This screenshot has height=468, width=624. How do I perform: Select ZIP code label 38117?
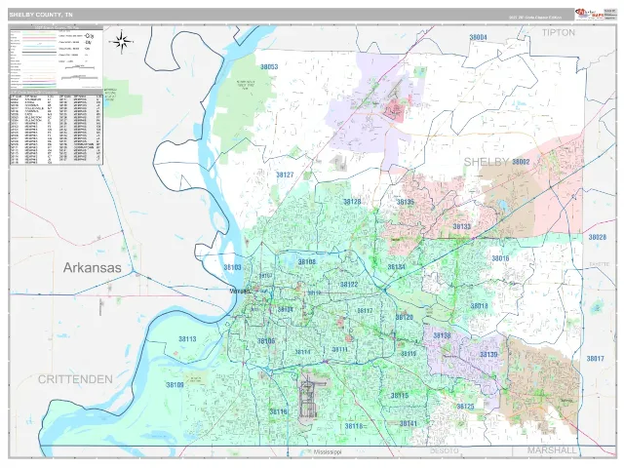(365, 311)
